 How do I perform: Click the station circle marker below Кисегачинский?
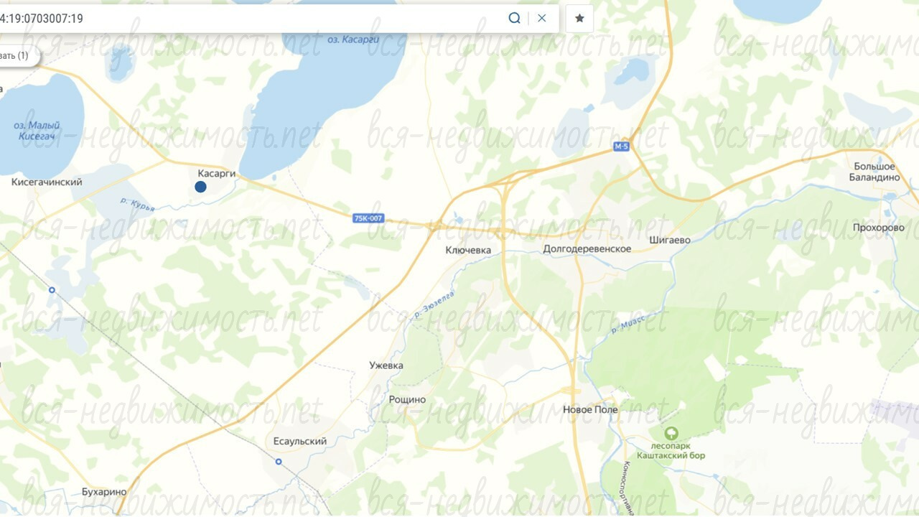tap(52, 290)
